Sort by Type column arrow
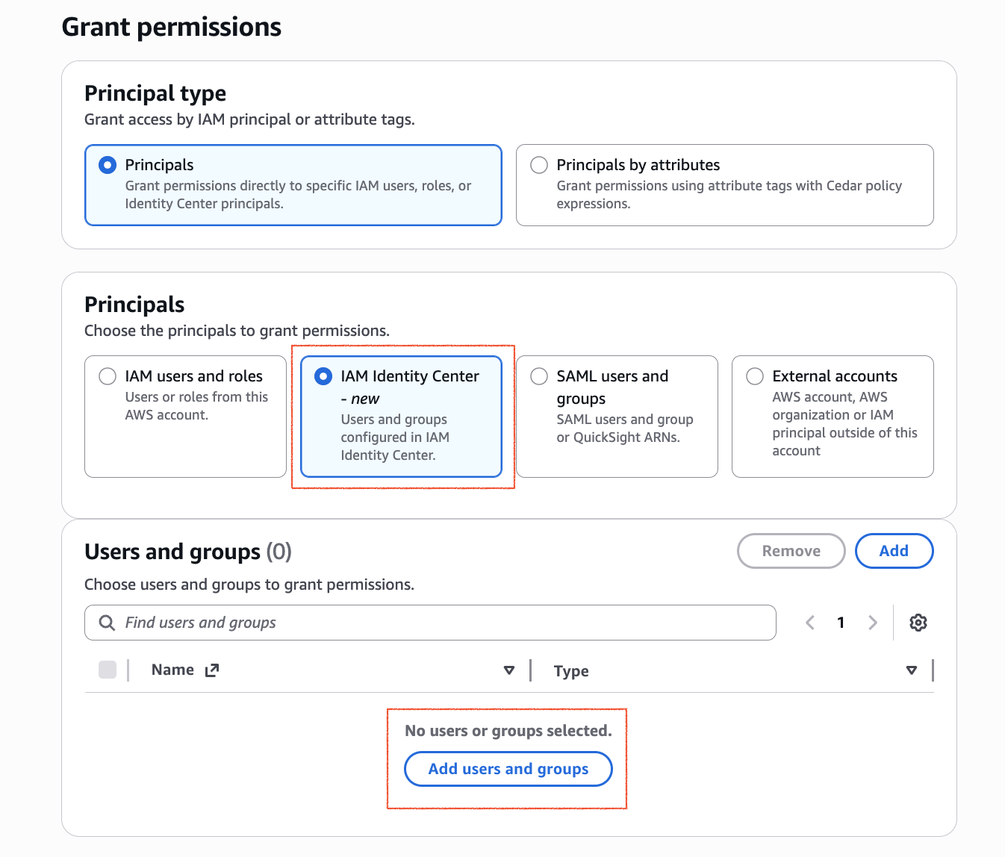The image size is (1005, 857). point(912,670)
